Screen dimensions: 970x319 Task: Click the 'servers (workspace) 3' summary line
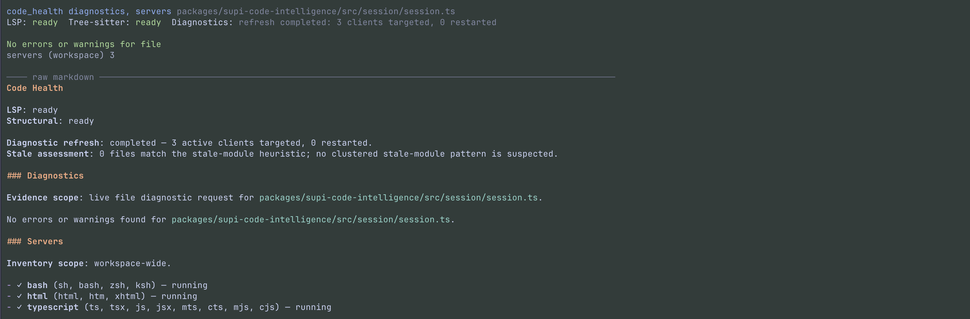61,55
